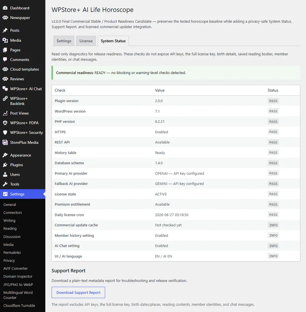Click the 'Commercial readiness' notice text

coord(121,73)
